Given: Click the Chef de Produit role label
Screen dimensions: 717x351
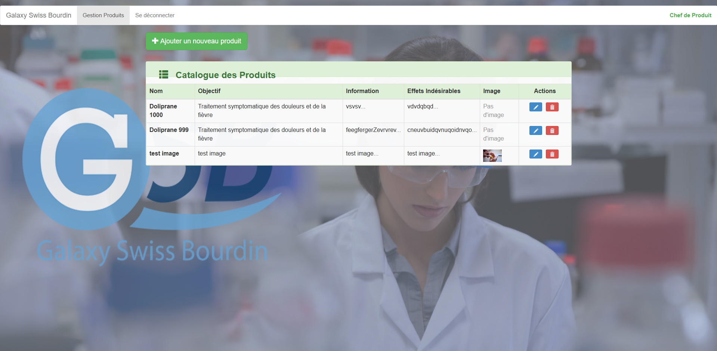Looking at the screenshot, I should (690, 15).
